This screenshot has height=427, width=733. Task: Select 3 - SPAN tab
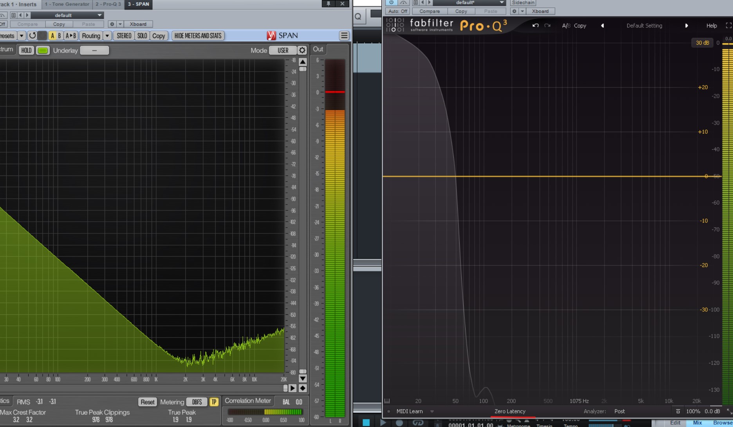[x=139, y=4]
